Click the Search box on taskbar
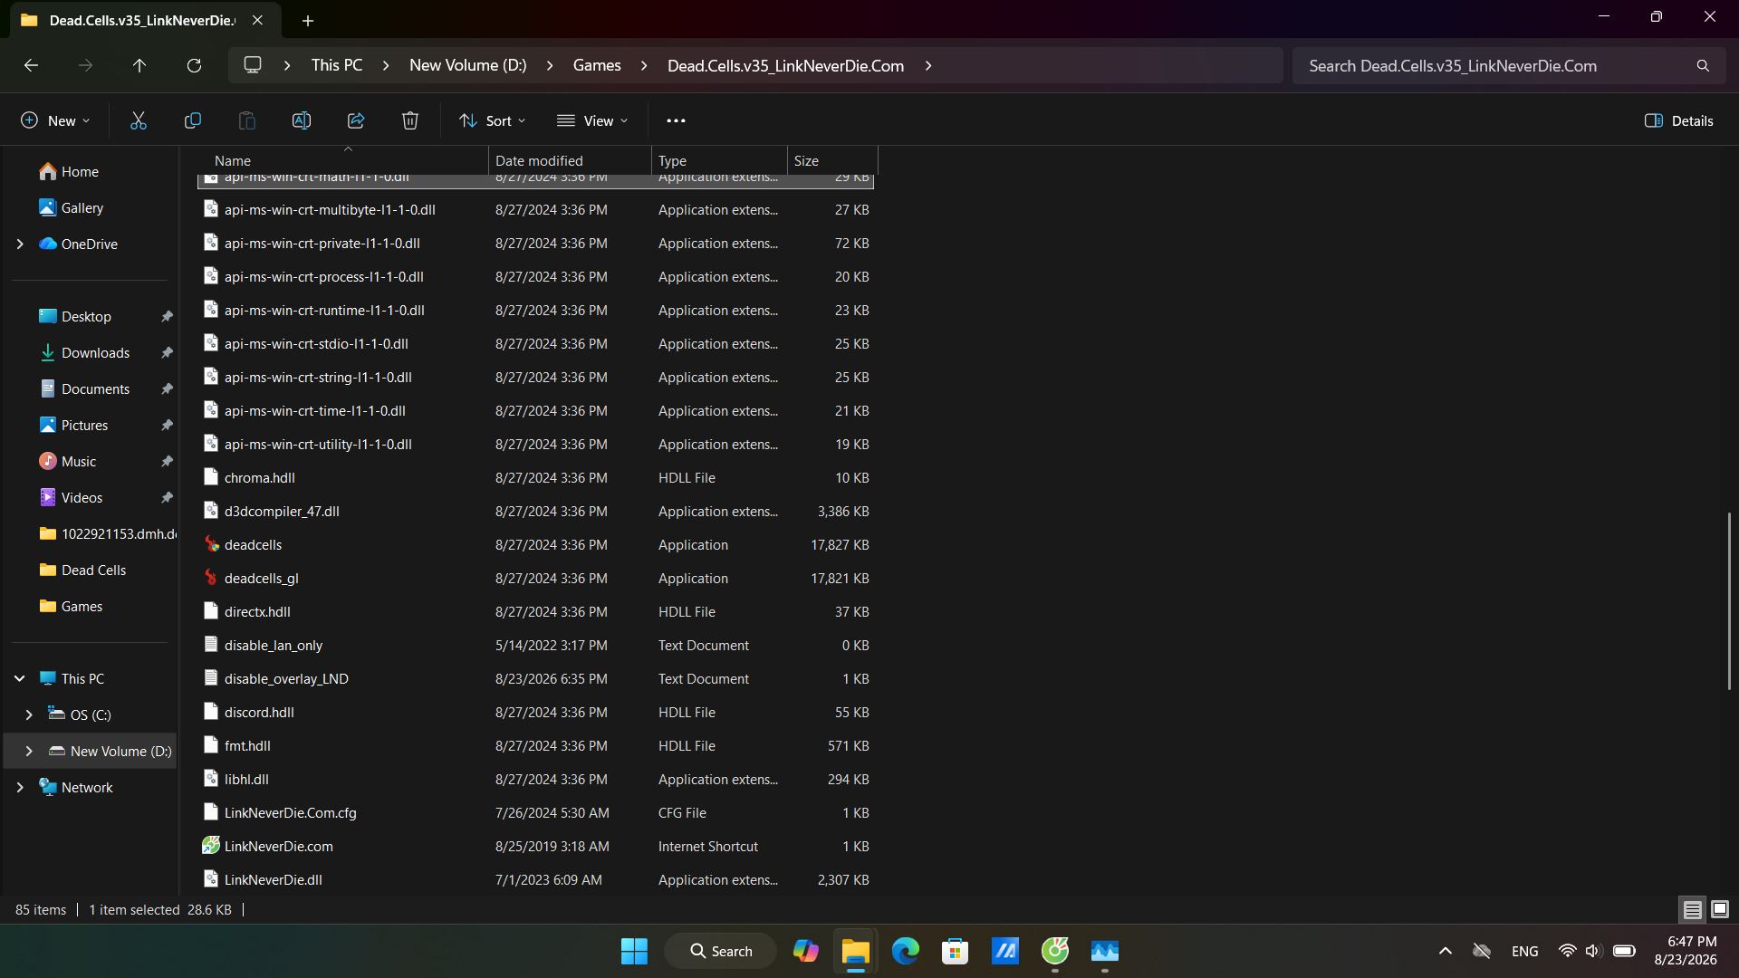Viewport: 1739px width, 978px height. (x=721, y=951)
